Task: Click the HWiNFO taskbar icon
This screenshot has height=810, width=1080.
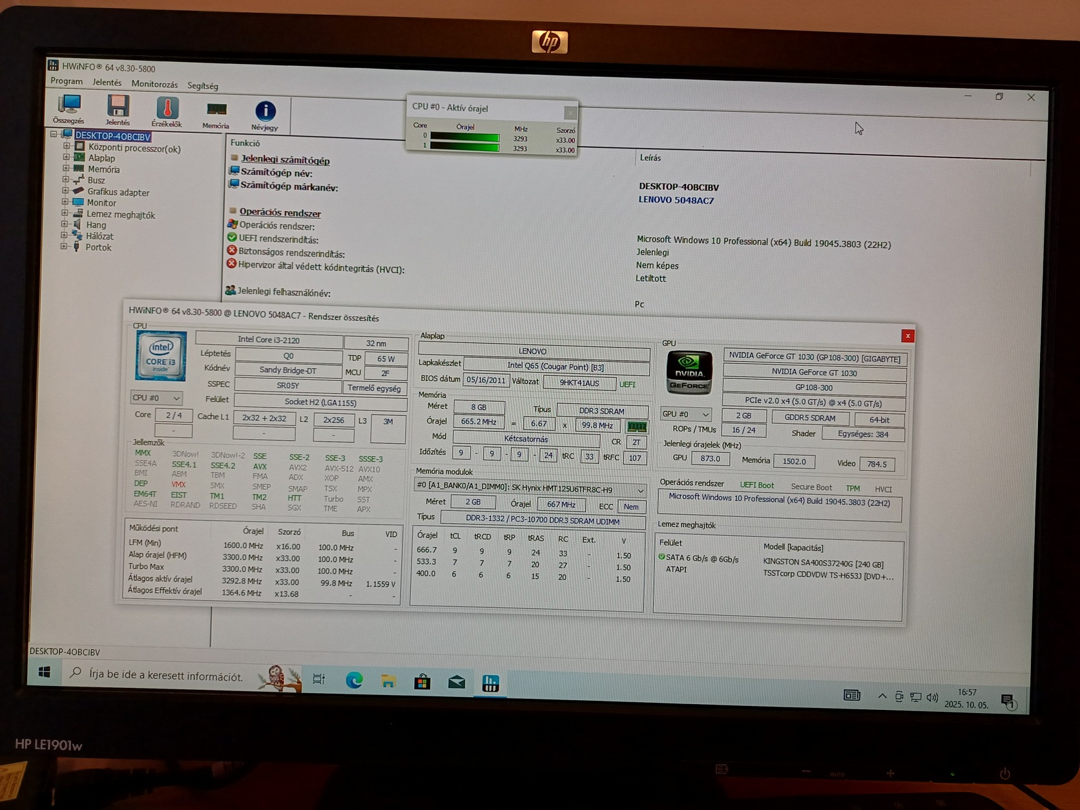Action: [491, 683]
